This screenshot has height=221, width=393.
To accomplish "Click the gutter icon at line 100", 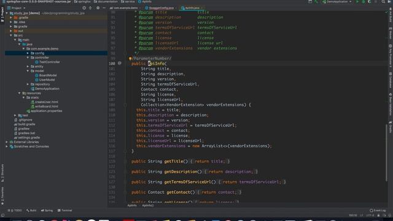I will [x=120, y=63].
